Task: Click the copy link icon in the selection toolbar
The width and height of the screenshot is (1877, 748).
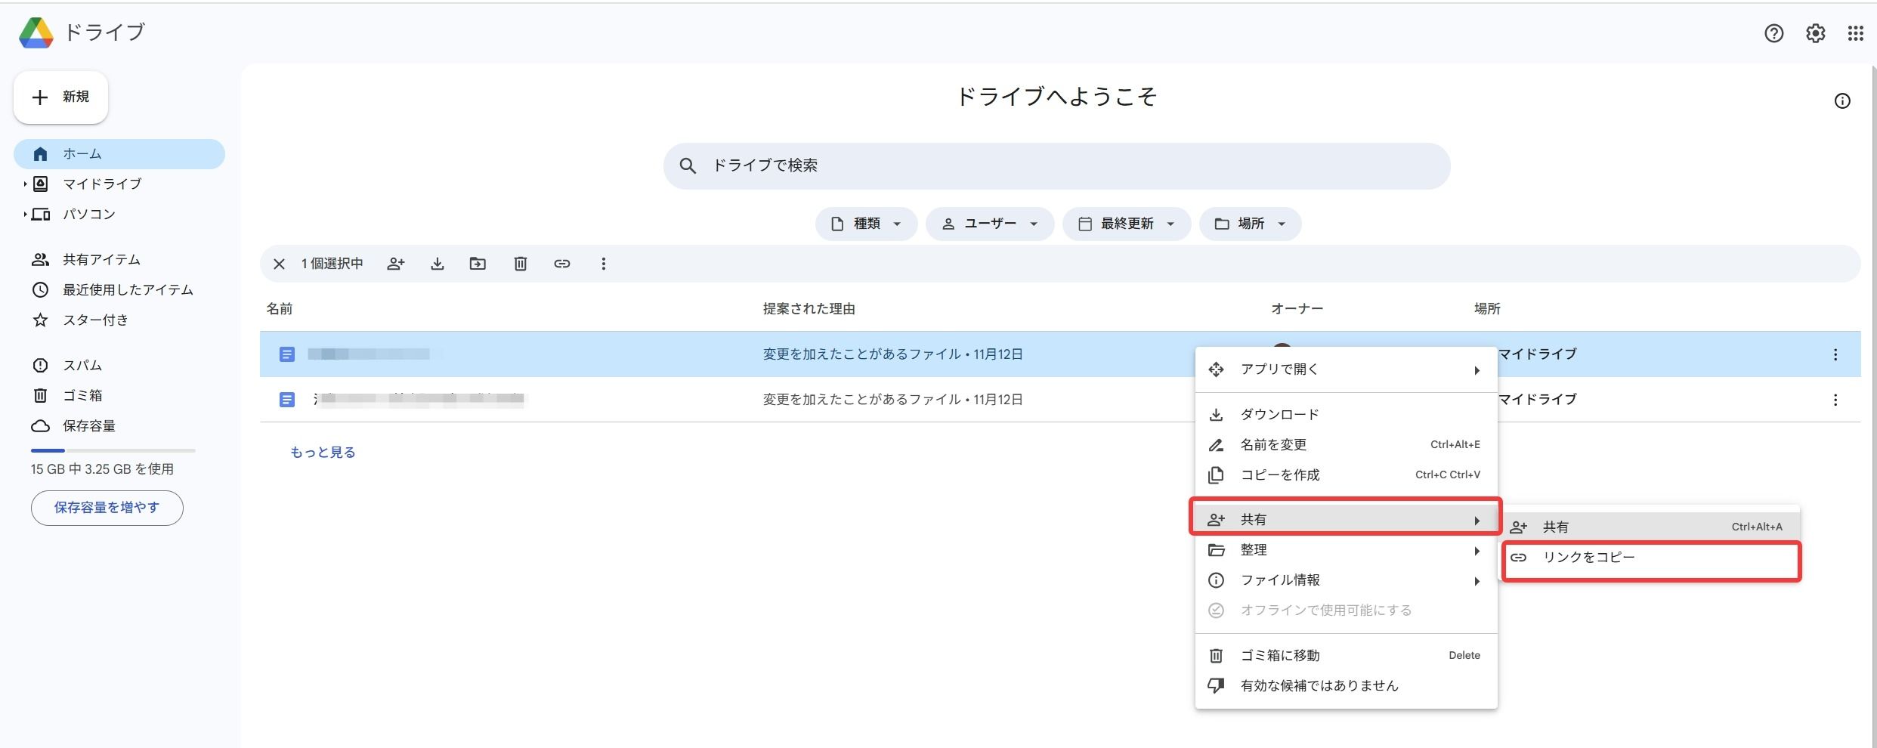Action: click(x=561, y=264)
